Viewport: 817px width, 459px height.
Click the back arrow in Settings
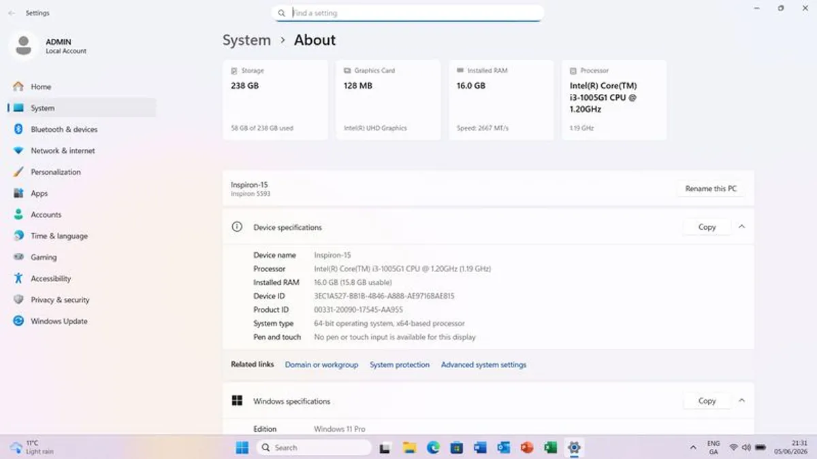point(12,13)
